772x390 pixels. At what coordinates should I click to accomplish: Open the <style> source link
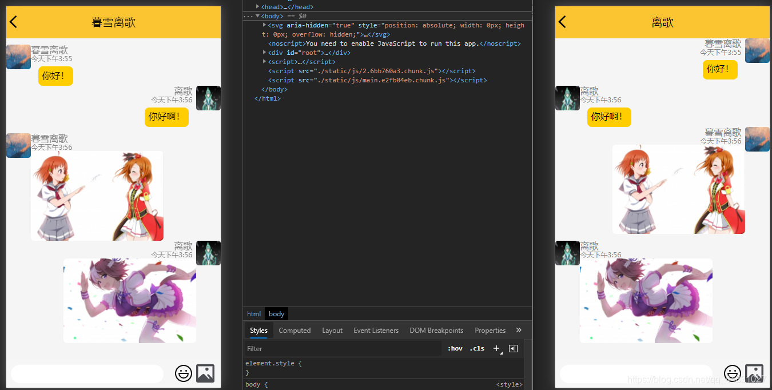tap(509, 385)
